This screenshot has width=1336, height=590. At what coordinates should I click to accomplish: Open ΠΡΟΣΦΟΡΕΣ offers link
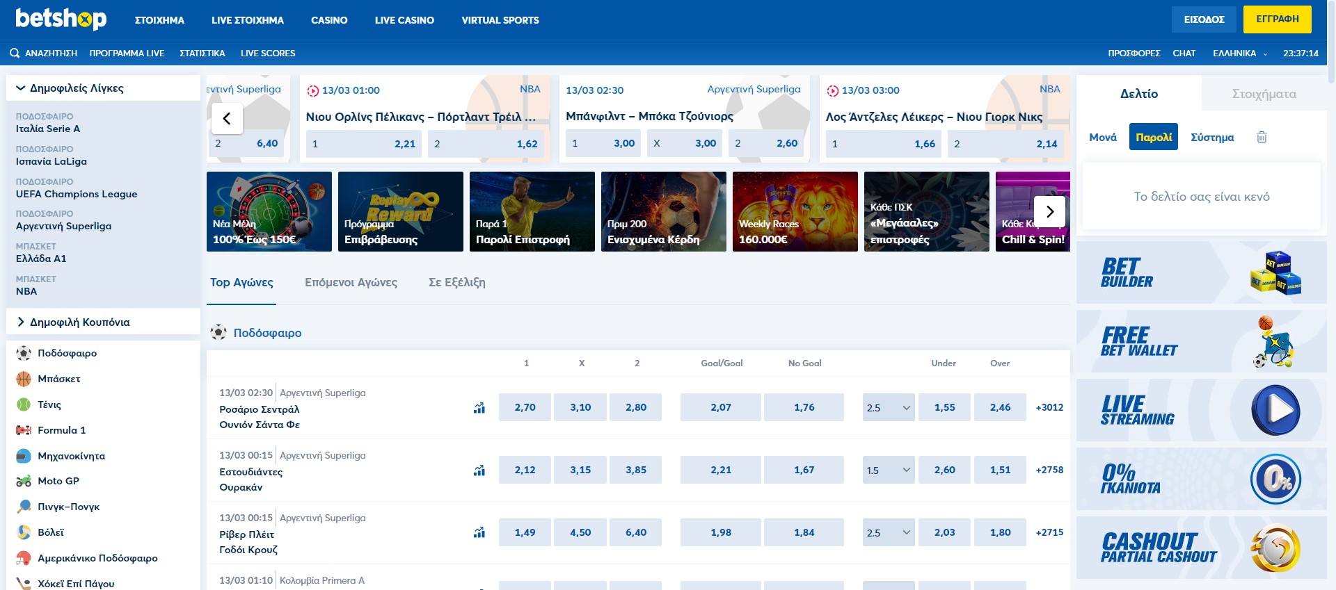[1134, 53]
